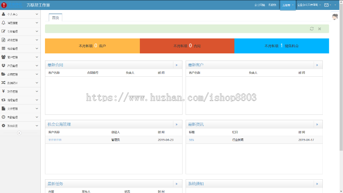The image size is (343, 193).
Task: Click the group icon for 客户管理
Action: point(3,57)
